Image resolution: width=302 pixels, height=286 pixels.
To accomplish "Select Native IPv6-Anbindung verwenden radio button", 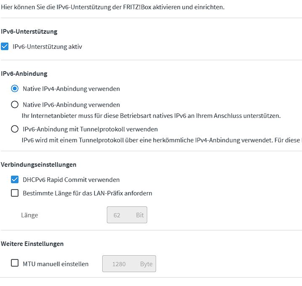I will pos(15,104).
